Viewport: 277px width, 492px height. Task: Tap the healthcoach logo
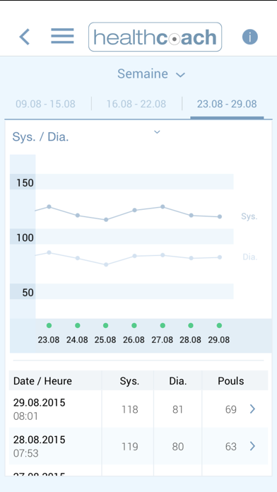(x=155, y=37)
